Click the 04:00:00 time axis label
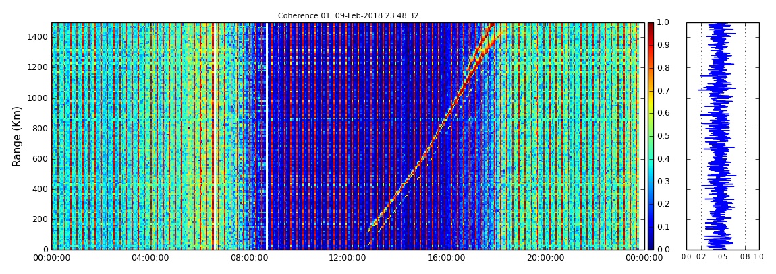 tap(149, 258)
